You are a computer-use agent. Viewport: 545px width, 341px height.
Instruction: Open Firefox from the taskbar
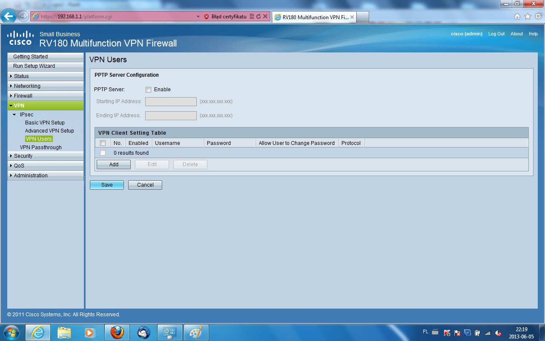click(117, 332)
